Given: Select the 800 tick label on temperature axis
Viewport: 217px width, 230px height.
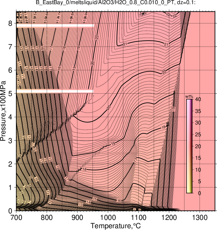Looking at the screenshot, I should tap(47, 218).
